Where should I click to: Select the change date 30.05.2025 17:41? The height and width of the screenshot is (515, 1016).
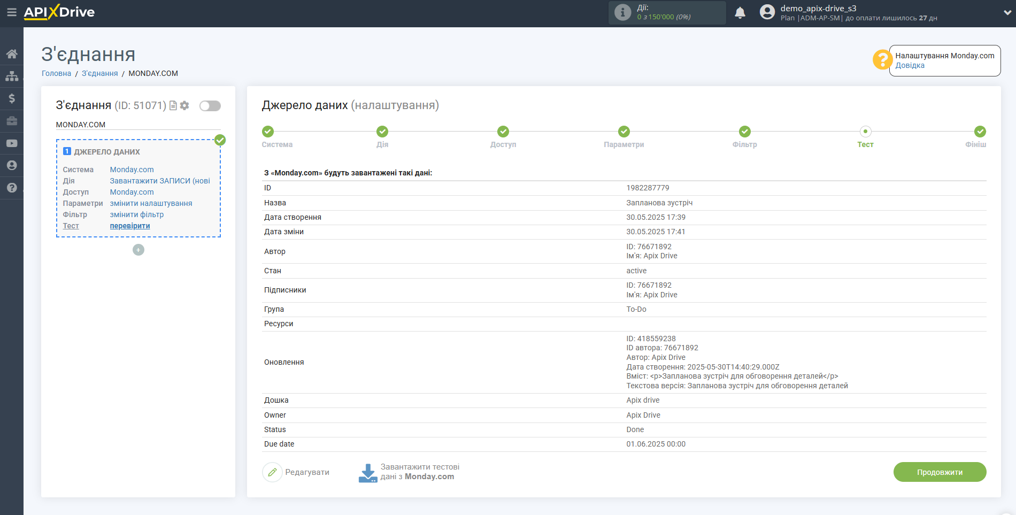tap(656, 232)
